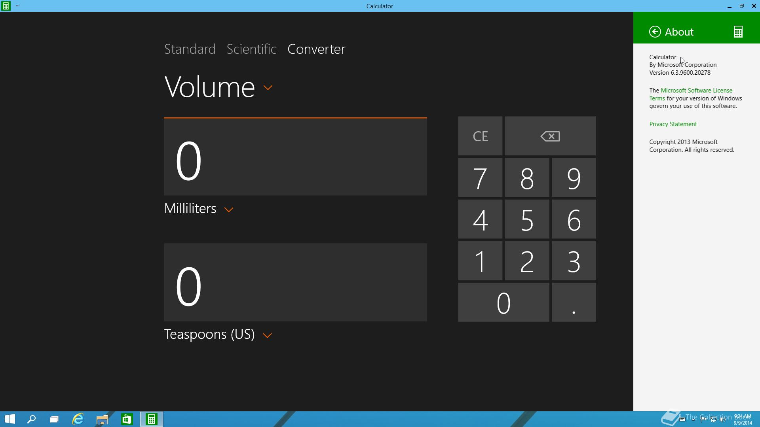Viewport: 760px width, 427px height.
Task: Select the Converter mode tab
Action: pyautogui.click(x=316, y=49)
